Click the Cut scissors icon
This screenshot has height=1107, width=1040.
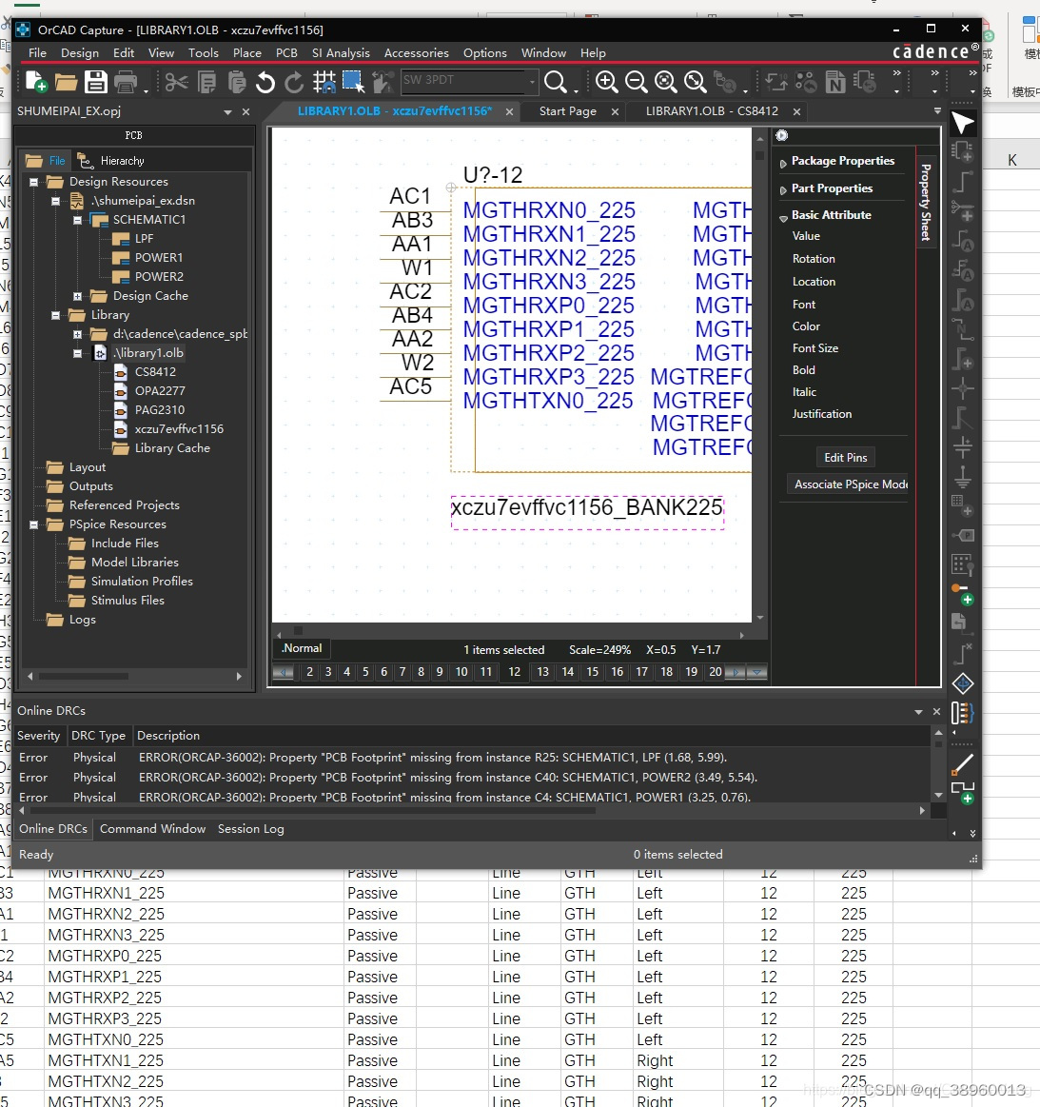176,83
